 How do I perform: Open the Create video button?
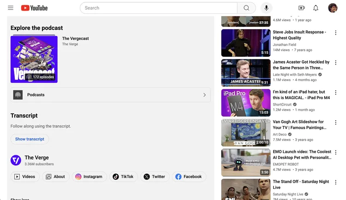point(301,8)
